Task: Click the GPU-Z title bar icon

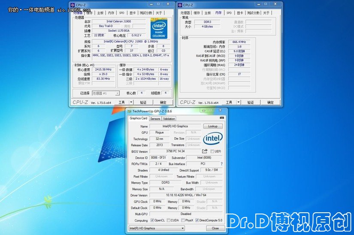Action: click(129, 111)
